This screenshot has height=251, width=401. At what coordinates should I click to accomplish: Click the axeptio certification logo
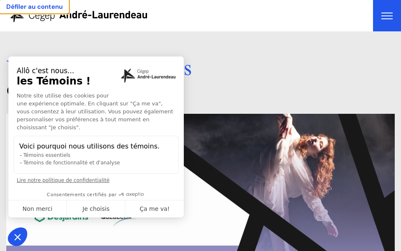[131, 194]
